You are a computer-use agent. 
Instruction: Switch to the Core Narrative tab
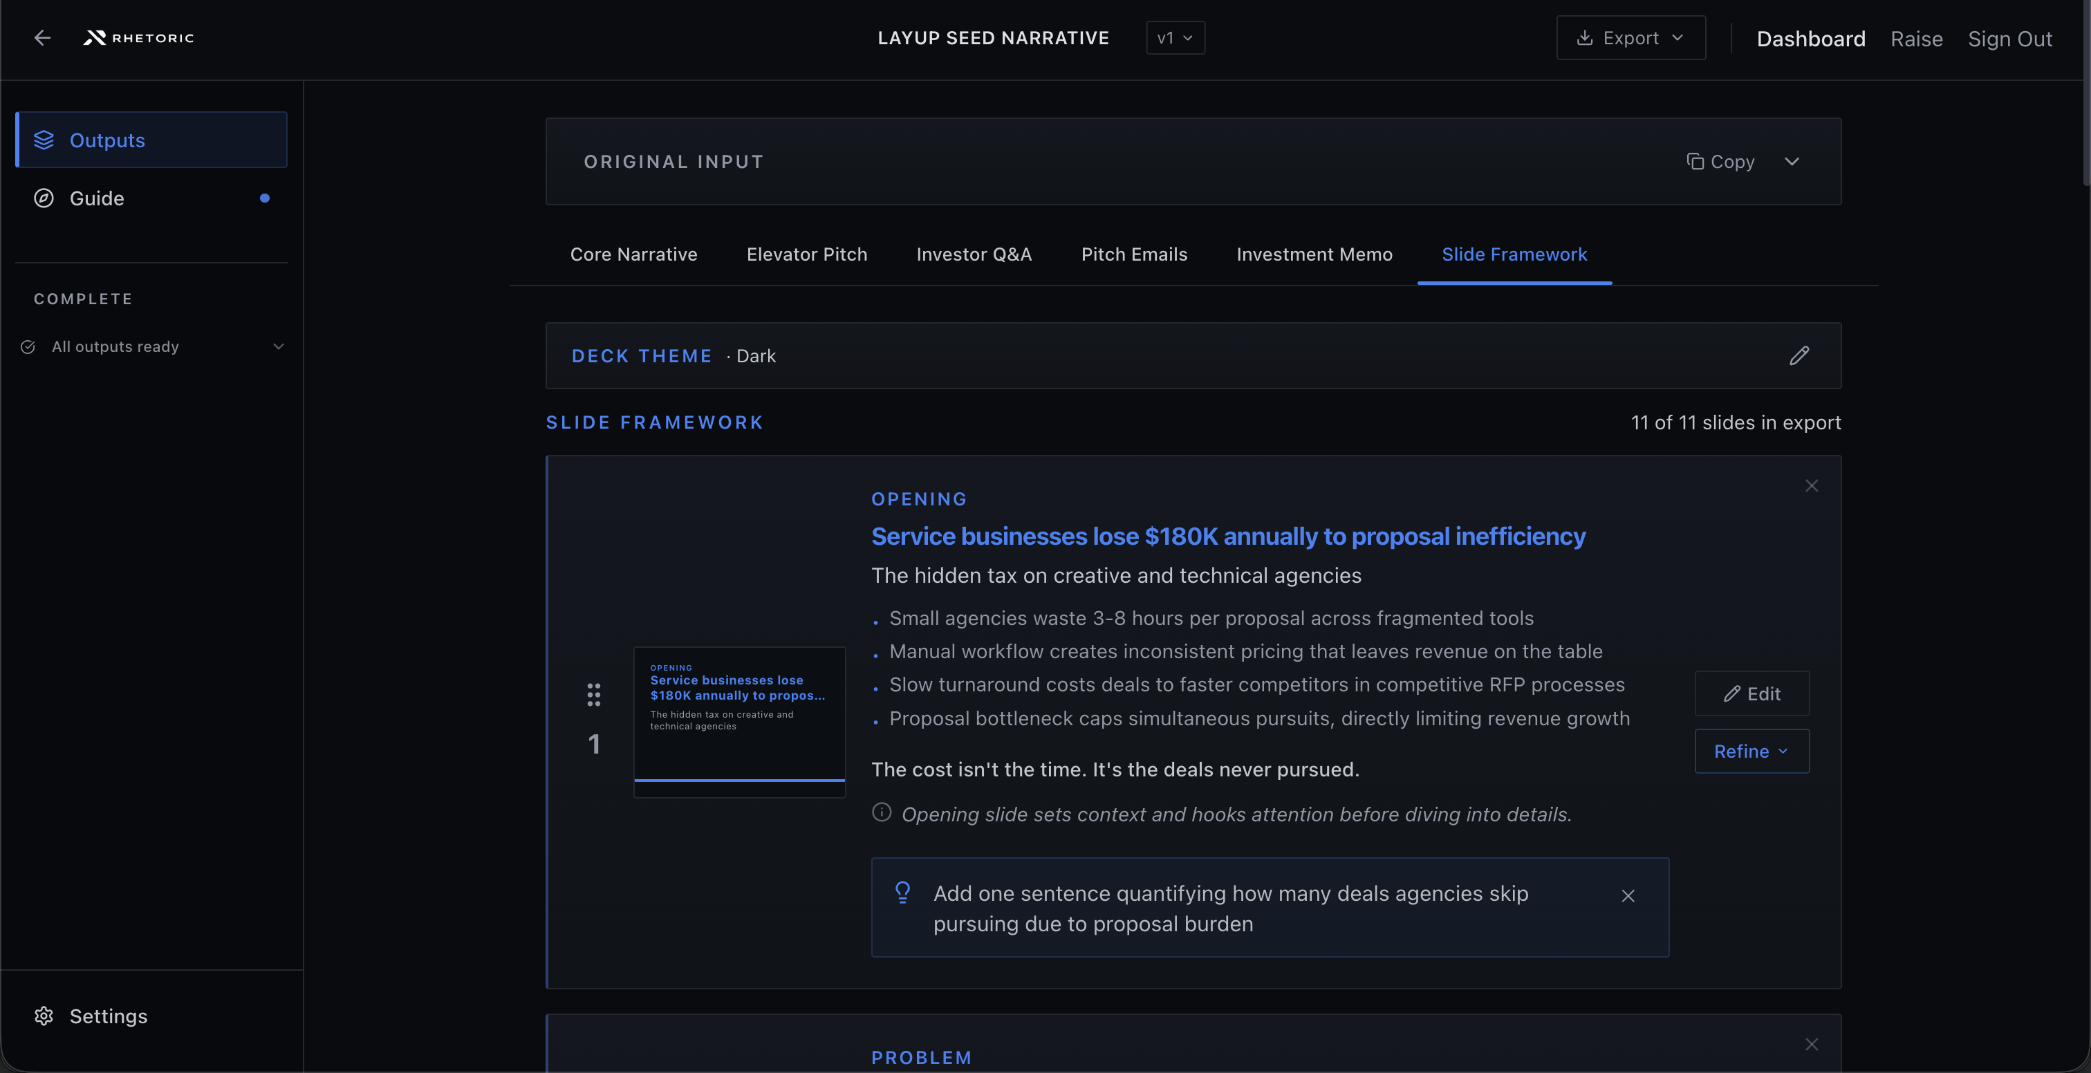[633, 255]
